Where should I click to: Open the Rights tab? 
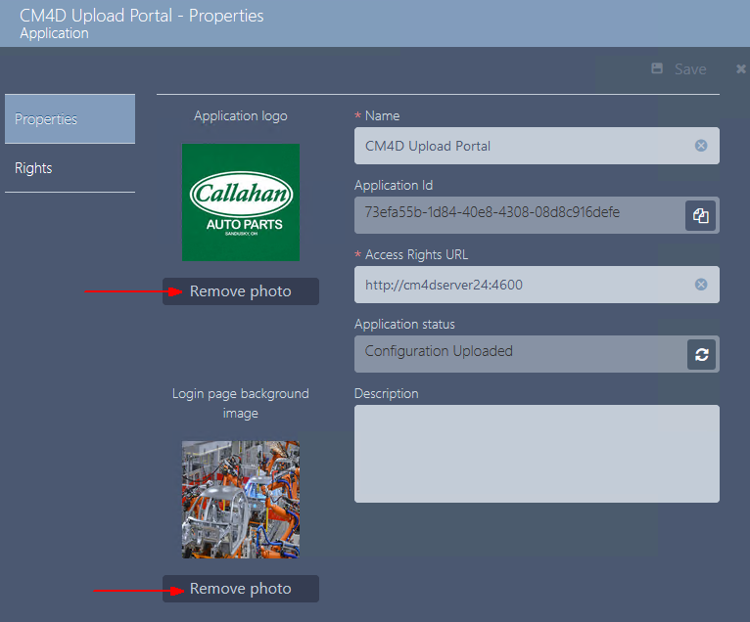(70, 168)
